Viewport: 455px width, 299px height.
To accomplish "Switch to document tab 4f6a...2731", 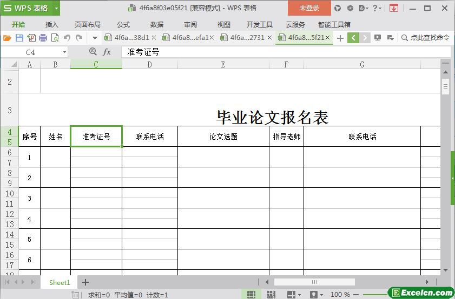I will click(x=243, y=38).
